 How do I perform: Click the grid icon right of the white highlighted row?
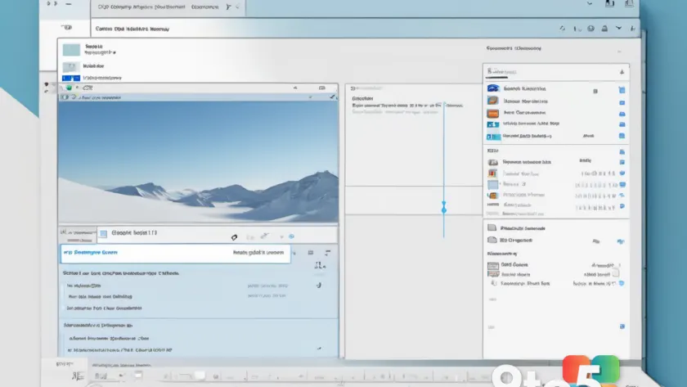[x=310, y=253]
